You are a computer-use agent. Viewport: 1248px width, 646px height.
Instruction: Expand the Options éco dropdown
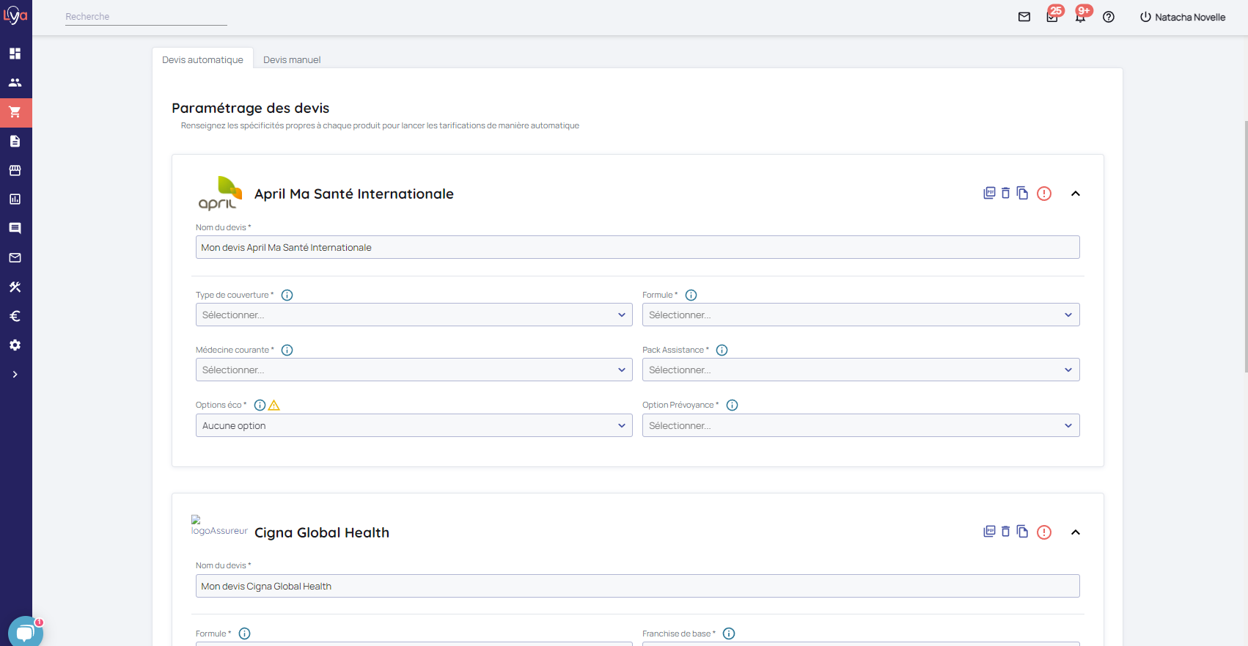click(414, 426)
